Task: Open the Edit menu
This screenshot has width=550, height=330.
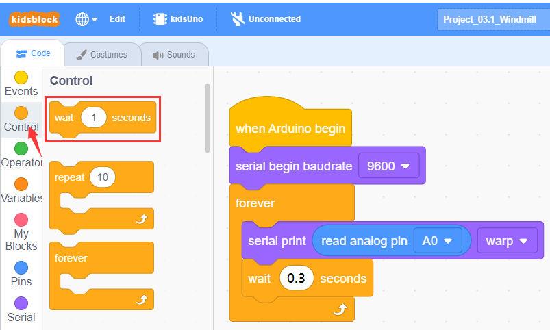Action: [x=117, y=19]
